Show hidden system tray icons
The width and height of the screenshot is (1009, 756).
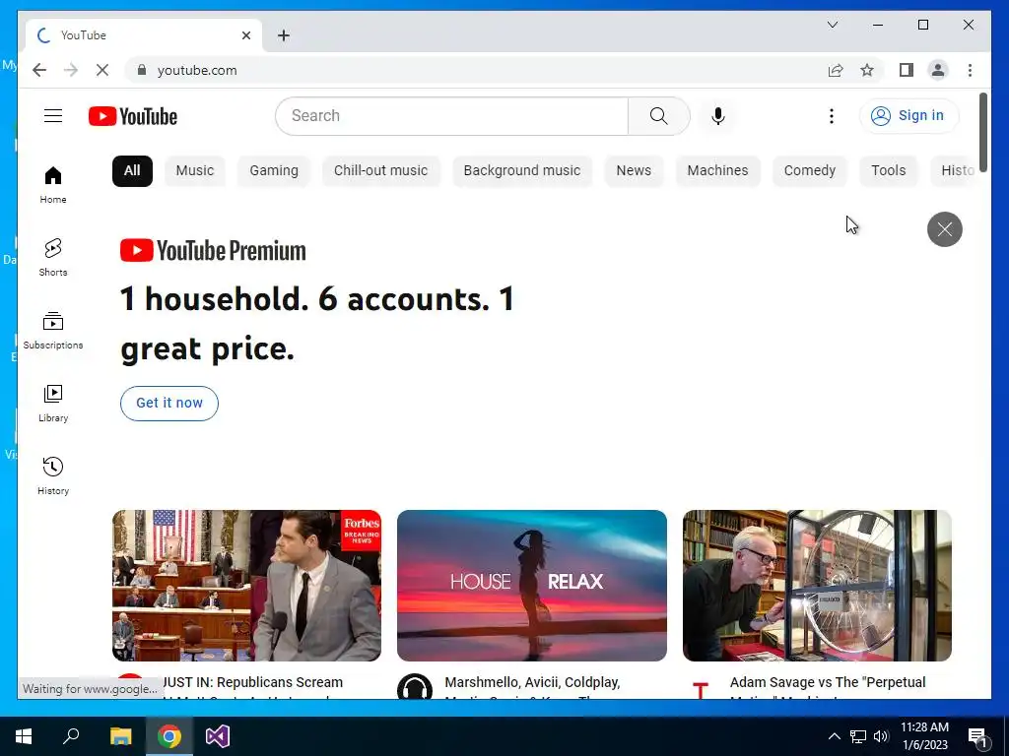point(834,736)
